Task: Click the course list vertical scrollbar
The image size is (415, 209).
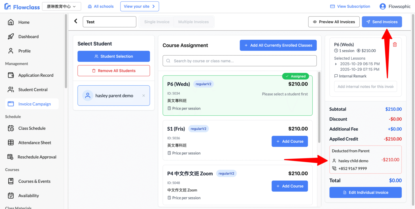Action: click(x=319, y=107)
